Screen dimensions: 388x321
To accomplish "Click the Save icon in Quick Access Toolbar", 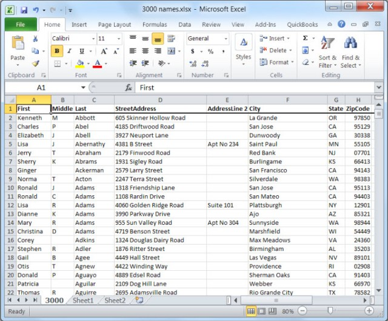I will (x=24, y=10).
